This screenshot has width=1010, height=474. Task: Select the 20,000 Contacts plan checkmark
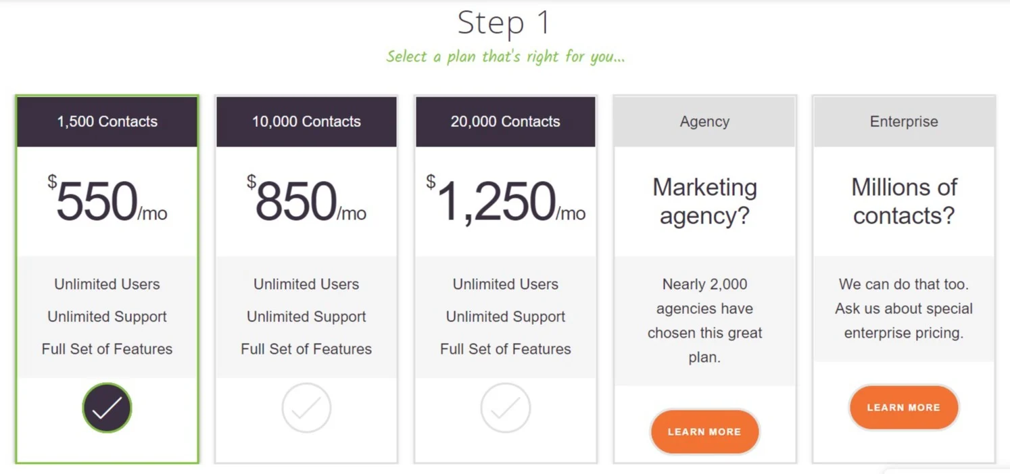506,408
